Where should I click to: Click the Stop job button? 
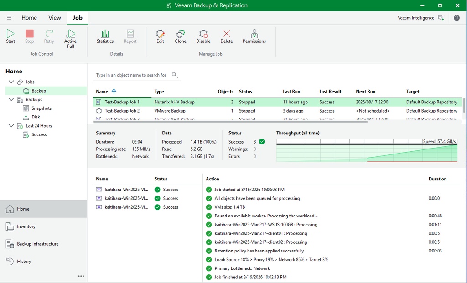pos(29,36)
